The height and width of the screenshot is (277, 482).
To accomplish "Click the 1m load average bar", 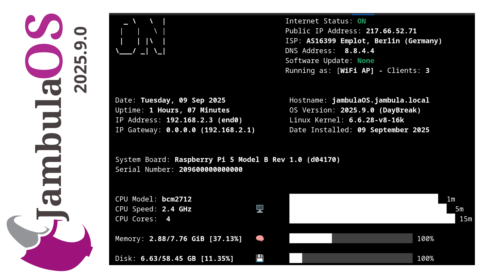I will click(364, 199).
